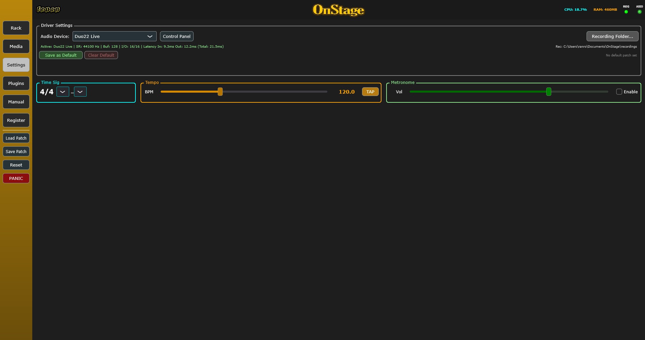
Task: Click the Clear Default button
Action: [101, 55]
